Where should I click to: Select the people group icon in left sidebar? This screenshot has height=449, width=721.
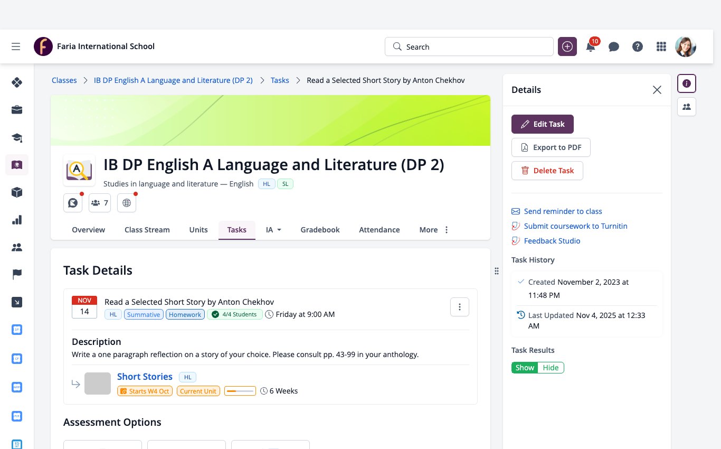click(x=17, y=247)
